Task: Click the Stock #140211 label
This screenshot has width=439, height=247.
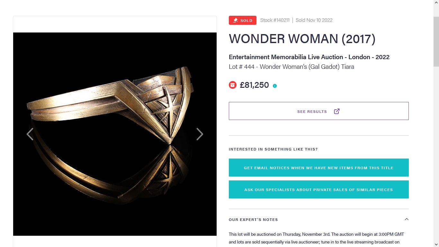Action: [x=275, y=20]
